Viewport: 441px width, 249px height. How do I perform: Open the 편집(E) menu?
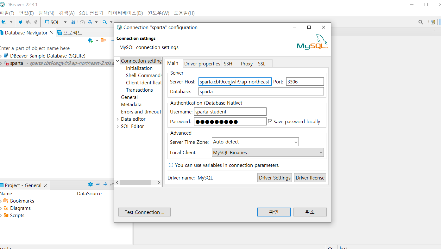pos(26,13)
